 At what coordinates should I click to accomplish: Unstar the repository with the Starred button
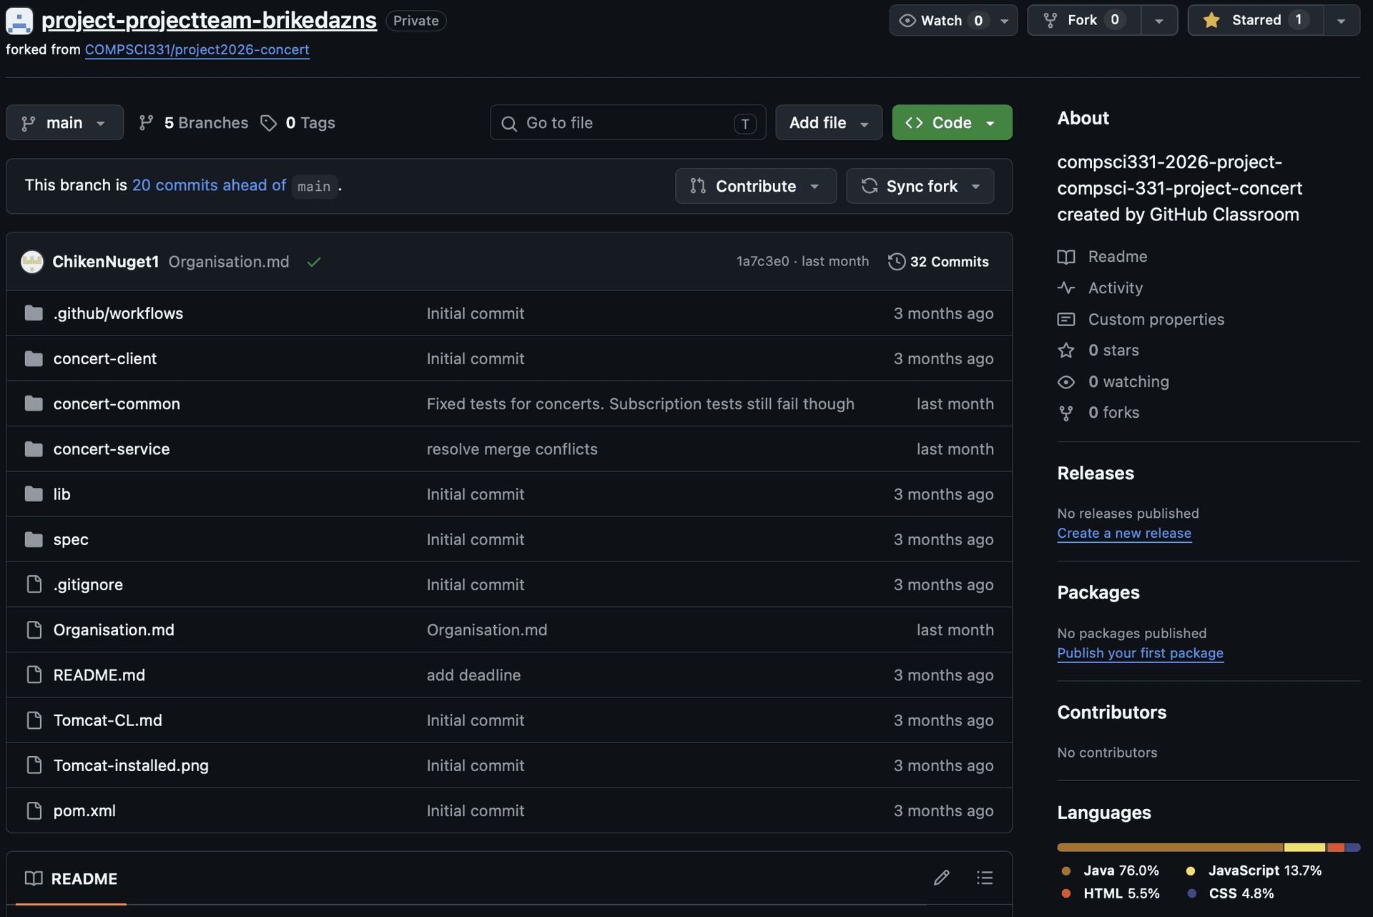coord(1256,20)
